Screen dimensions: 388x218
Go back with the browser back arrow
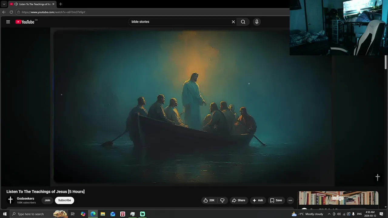click(4, 12)
